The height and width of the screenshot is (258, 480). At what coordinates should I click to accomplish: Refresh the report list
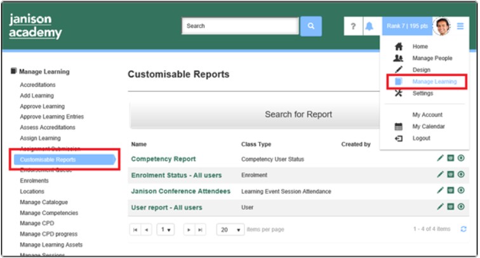(x=463, y=229)
